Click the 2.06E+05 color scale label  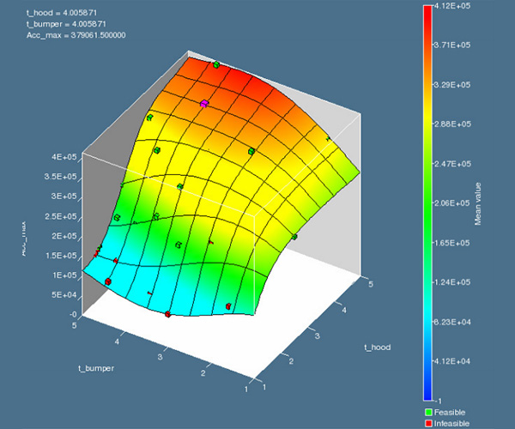(458, 203)
